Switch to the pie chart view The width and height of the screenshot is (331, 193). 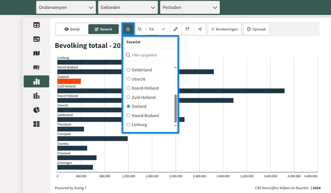[36, 110]
